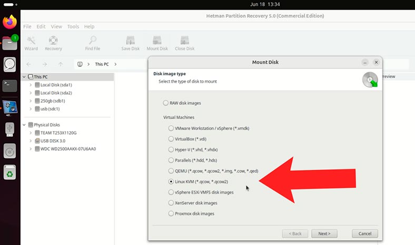Click the usb (sdc1) drive icon
The height and width of the screenshot is (245, 415).
point(37,109)
